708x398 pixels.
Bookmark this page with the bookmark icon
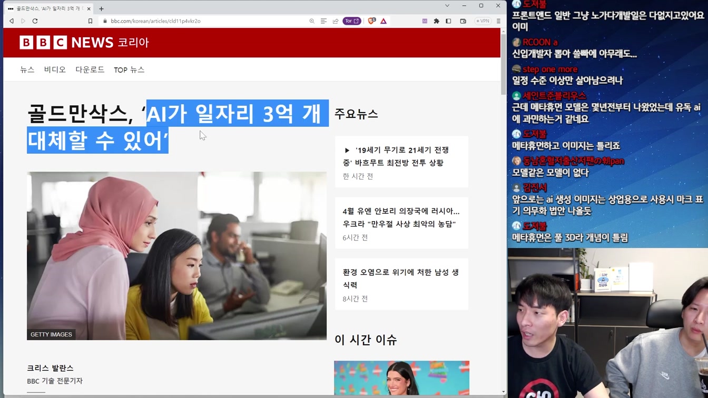click(90, 21)
